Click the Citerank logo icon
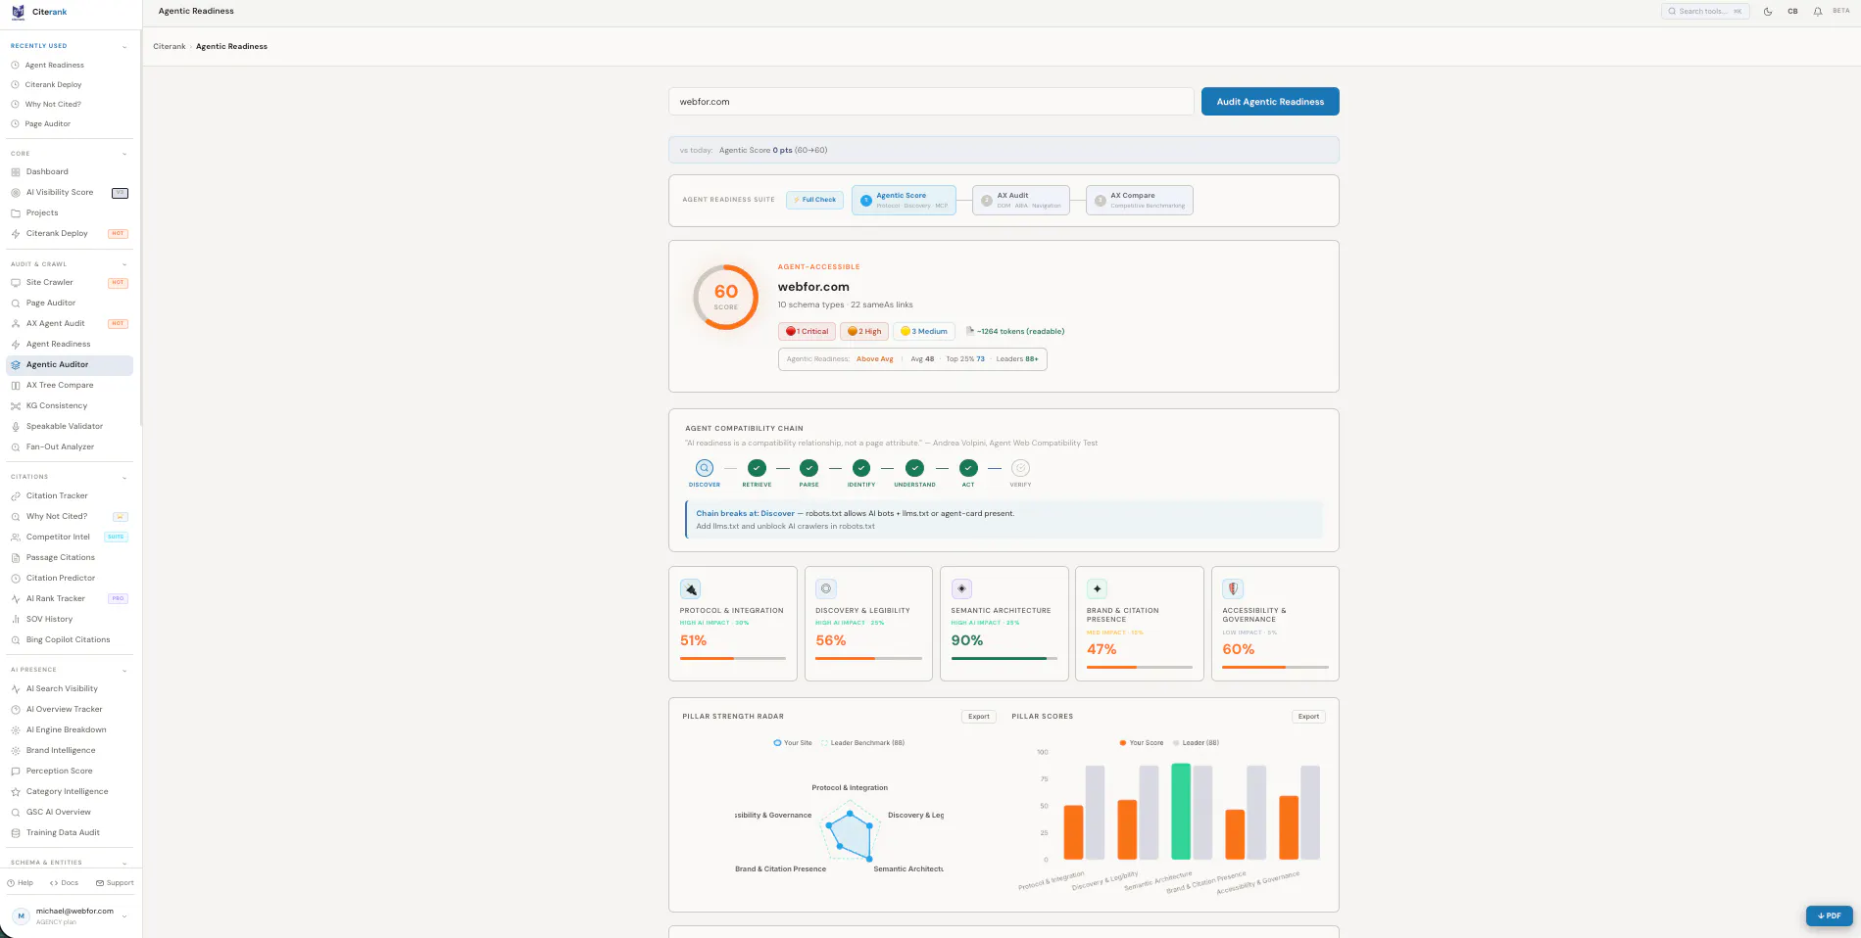 pos(18,12)
